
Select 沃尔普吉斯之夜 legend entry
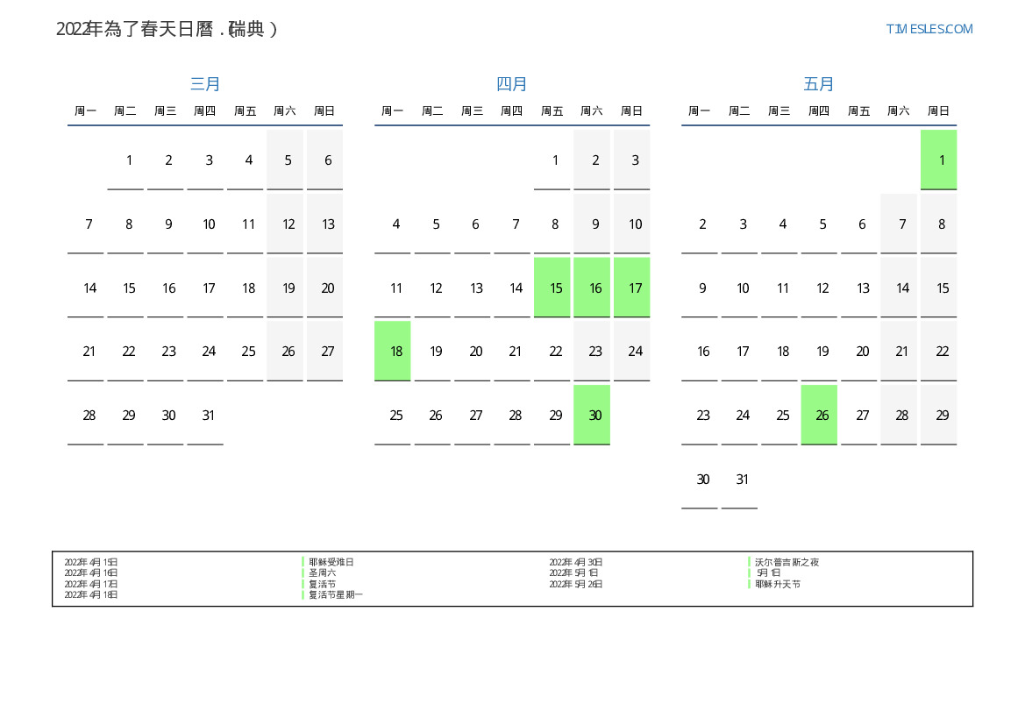787,562
